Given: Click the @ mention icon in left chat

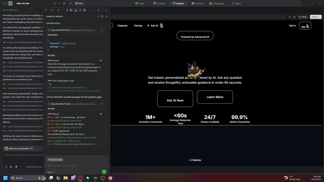Looking at the screenshot, I should pyautogui.click(x=6, y=167).
